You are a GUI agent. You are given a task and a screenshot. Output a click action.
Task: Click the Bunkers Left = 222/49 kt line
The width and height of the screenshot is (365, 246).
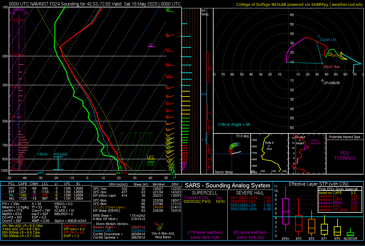[x=119, y=231]
